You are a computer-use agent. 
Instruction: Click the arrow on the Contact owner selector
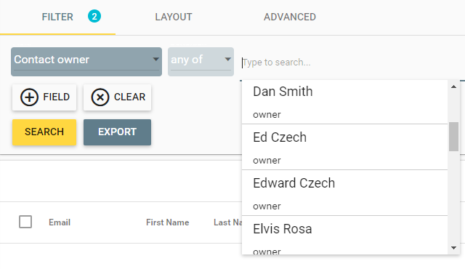155,59
